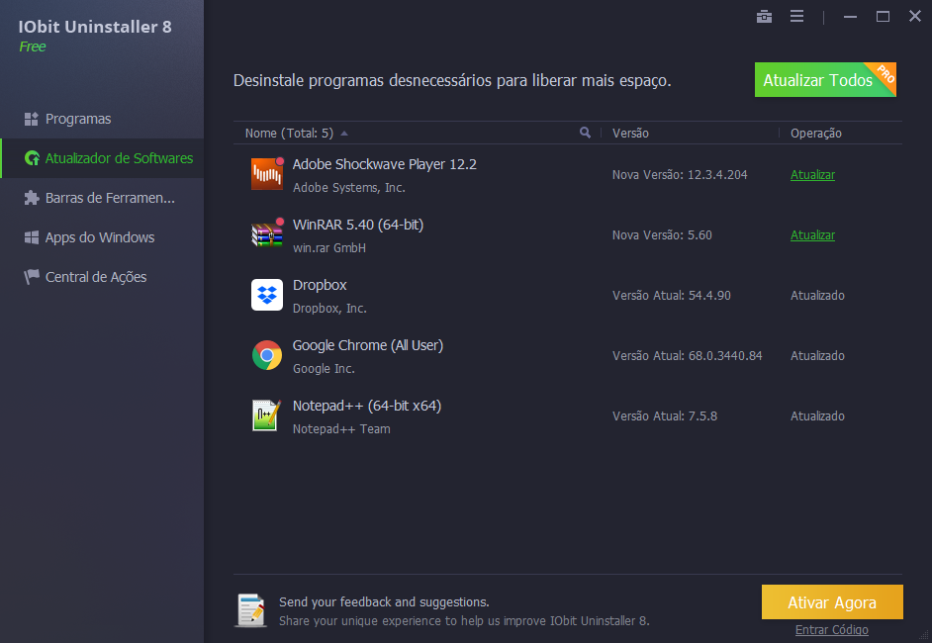The width and height of the screenshot is (932, 643).
Task: Click the Versão column header
Action: [x=630, y=134]
